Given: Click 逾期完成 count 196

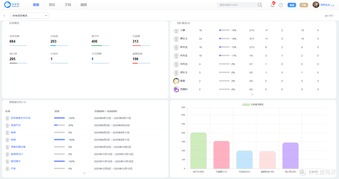Looking at the screenshot, I should pos(135,59).
